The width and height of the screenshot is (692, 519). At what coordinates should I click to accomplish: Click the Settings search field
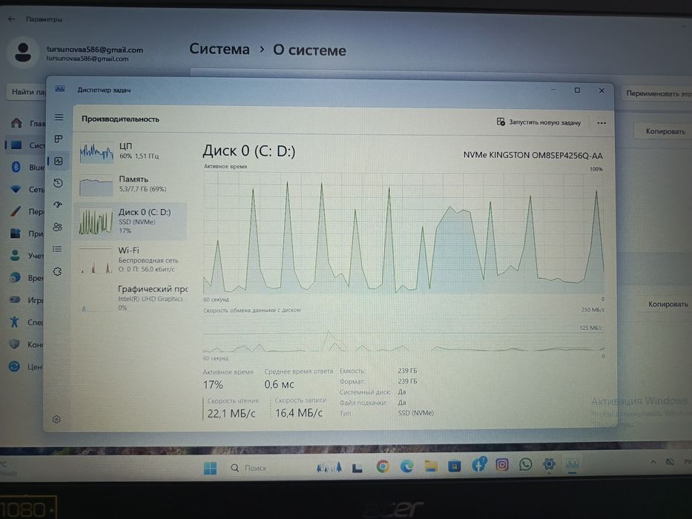27,92
